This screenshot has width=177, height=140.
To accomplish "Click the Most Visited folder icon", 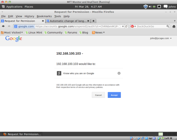I will [2, 33].
